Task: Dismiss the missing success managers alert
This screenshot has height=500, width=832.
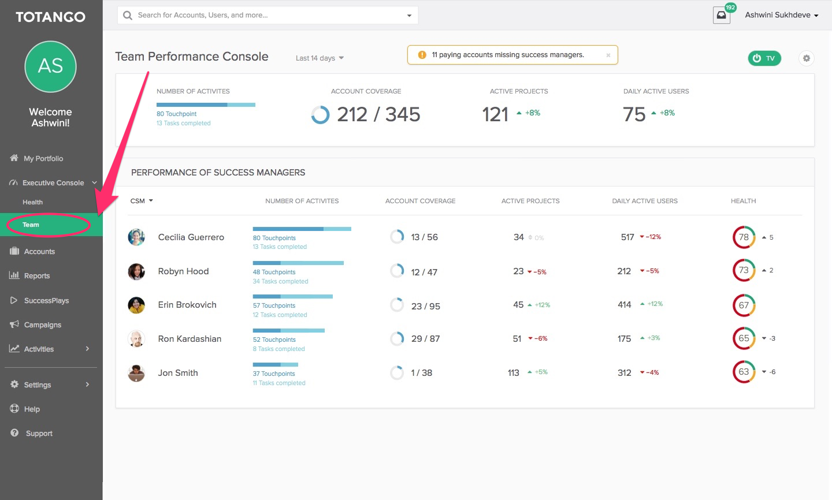Action: point(608,55)
